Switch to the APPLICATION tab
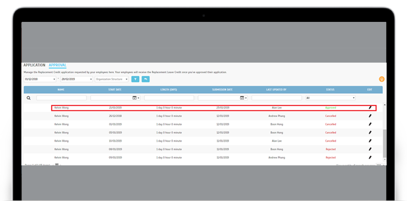407x201 pixels. click(34, 65)
